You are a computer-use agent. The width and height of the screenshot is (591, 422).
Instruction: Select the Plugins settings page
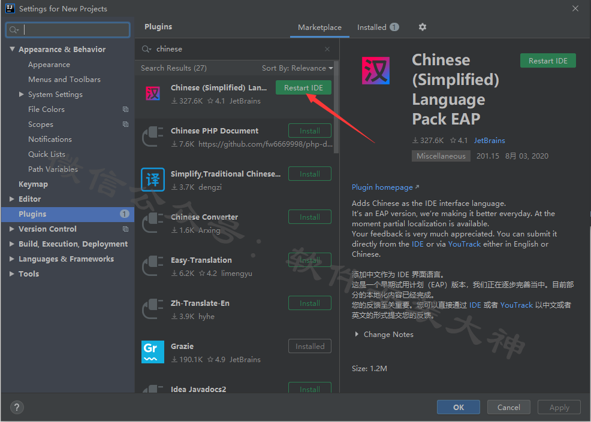click(x=68, y=214)
